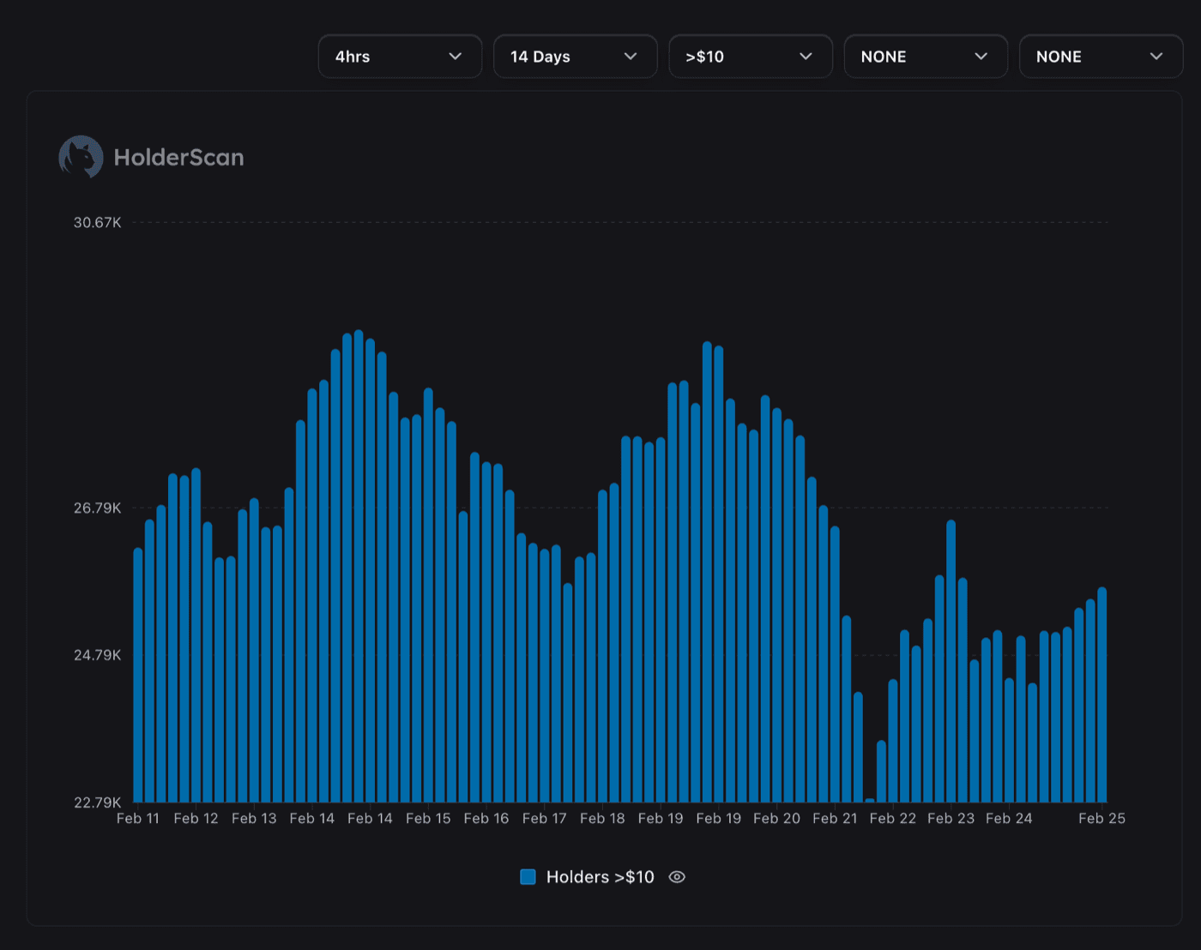Expand the first NONE dropdown

[926, 56]
